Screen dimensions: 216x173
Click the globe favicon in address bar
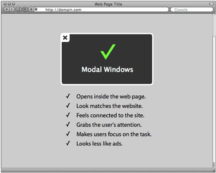pyautogui.click(x=36, y=9)
